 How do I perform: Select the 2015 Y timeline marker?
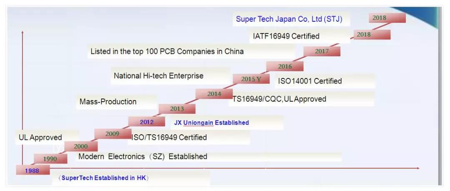[251, 79]
